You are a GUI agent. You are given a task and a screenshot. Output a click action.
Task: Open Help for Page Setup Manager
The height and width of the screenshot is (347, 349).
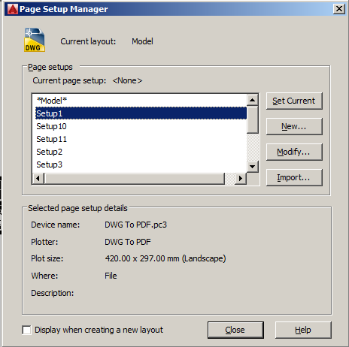(303, 330)
